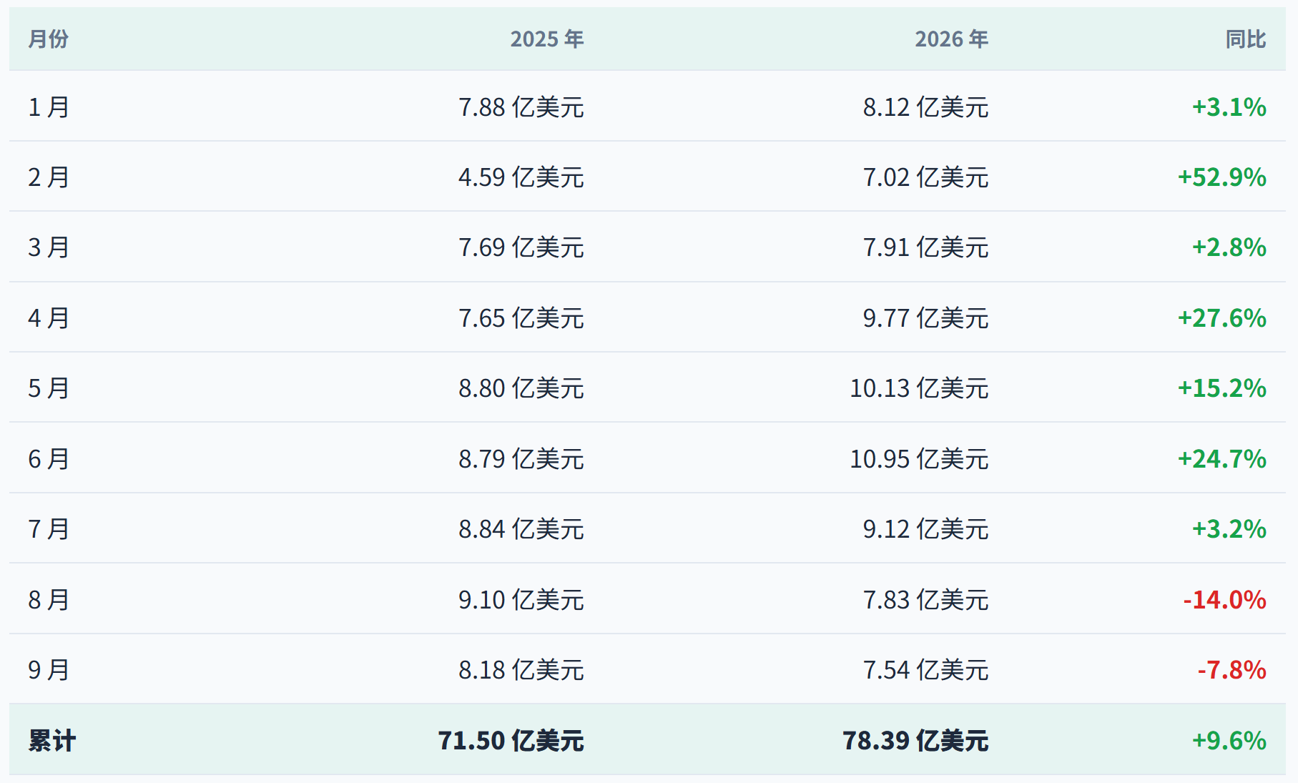Select the +3.1% change value

(x=1229, y=107)
